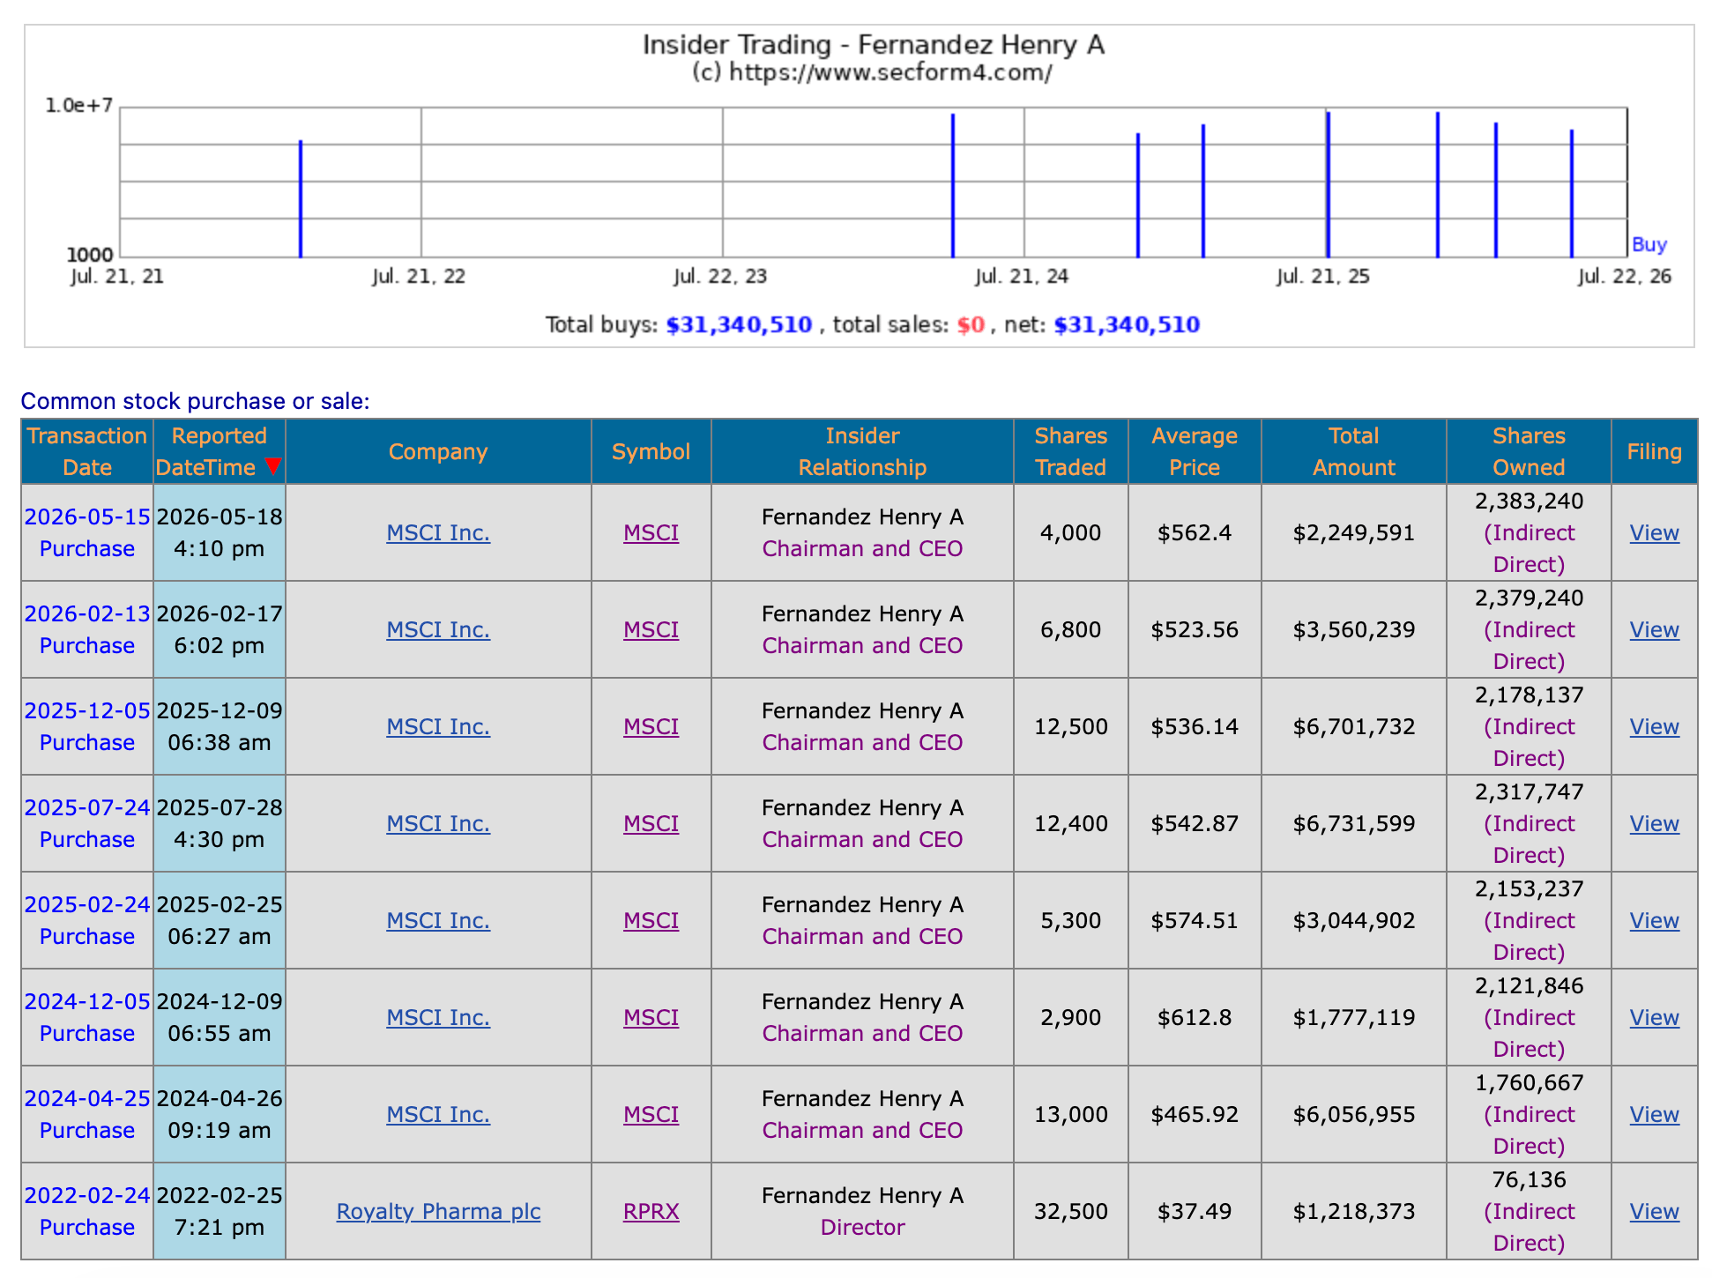
Task: Open MSCI Inc. link in 2025-02-24 row
Action: 438,920
